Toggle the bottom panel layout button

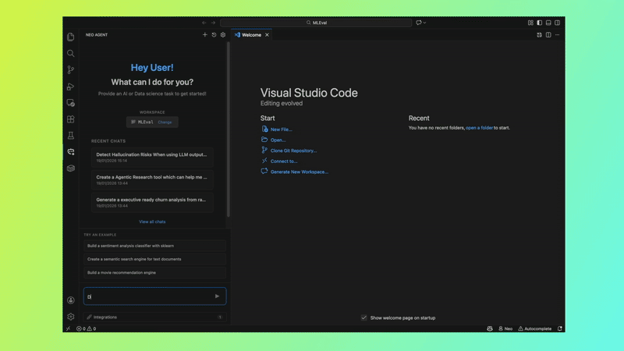coord(548,23)
